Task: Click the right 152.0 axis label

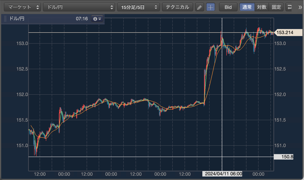Action: tap(280, 95)
